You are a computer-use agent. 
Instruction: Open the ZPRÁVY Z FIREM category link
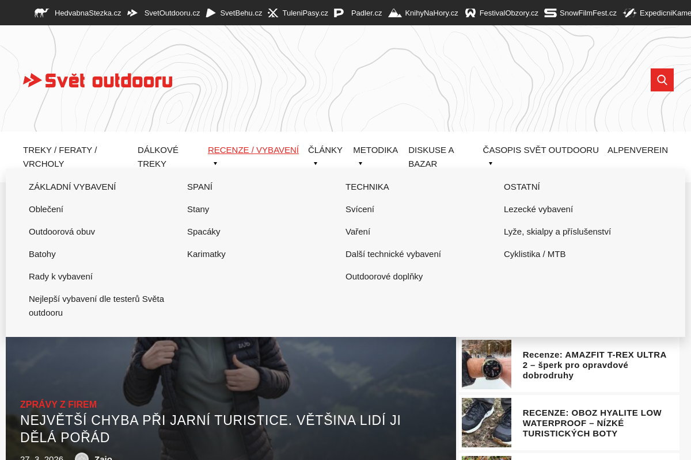tap(58, 404)
